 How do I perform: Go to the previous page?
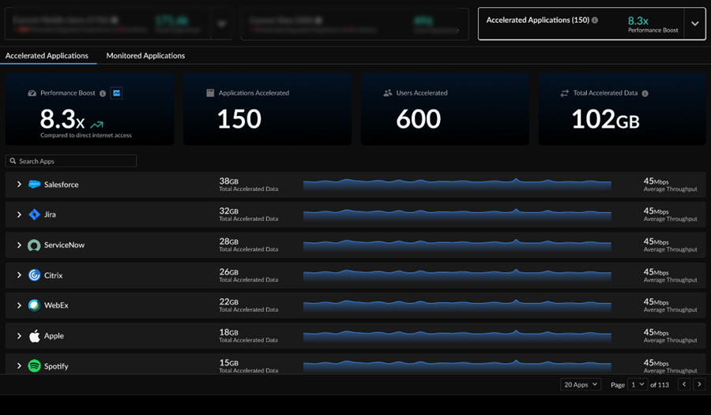(x=684, y=385)
